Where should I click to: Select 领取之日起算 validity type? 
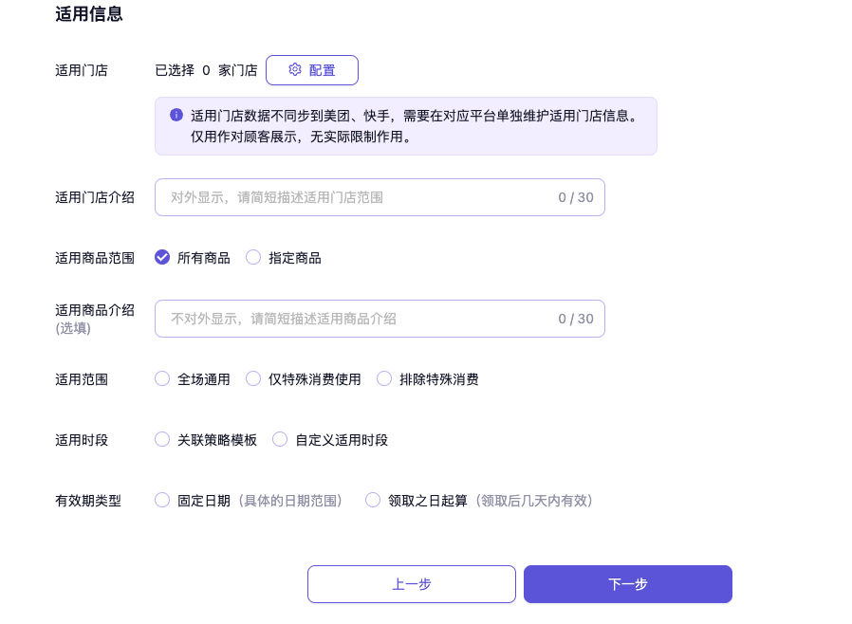373,500
